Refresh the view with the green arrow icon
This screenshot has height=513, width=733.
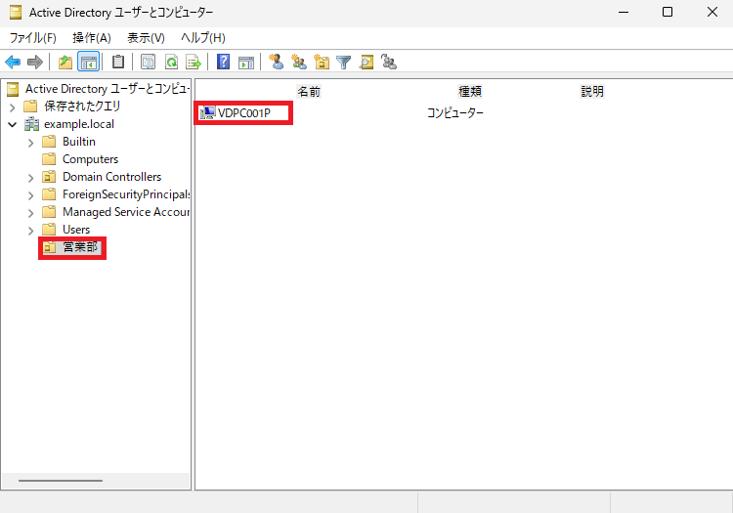pyautogui.click(x=172, y=62)
